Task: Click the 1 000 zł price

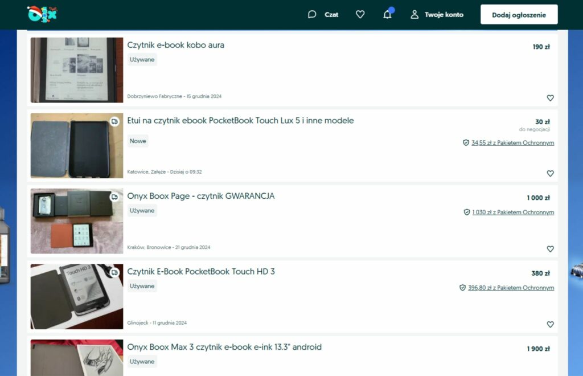Action: tap(538, 198)
